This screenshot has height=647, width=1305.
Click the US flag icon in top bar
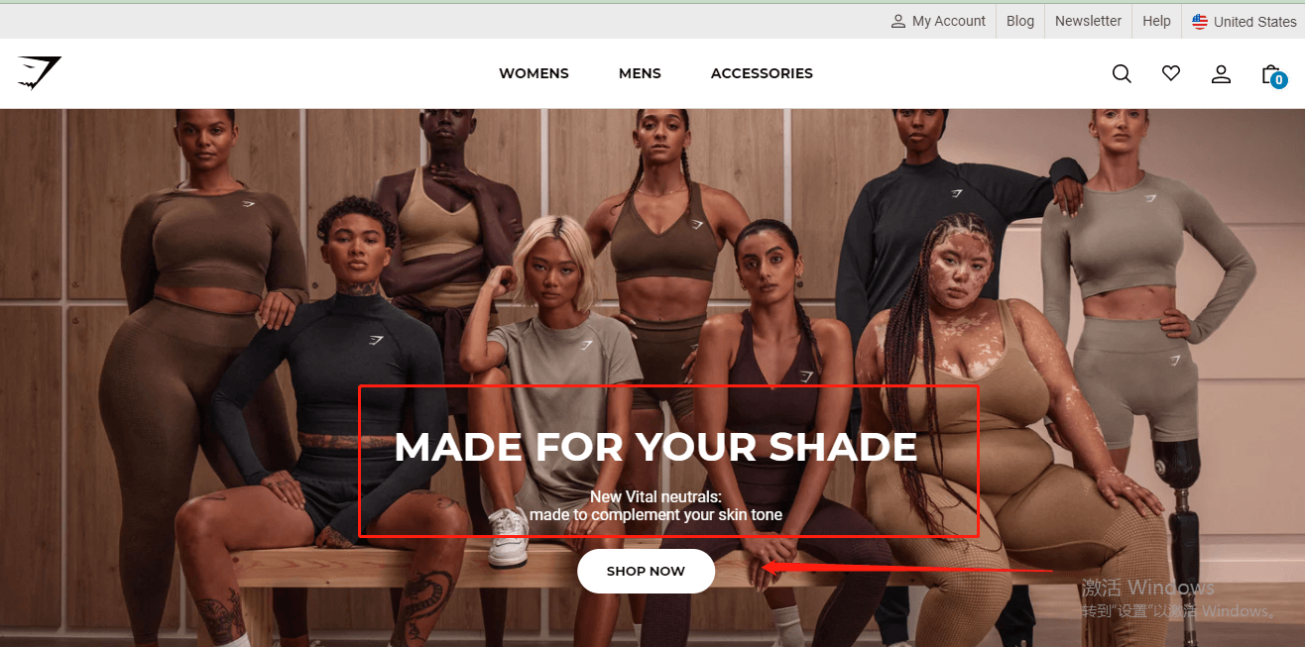point(1200,21)
